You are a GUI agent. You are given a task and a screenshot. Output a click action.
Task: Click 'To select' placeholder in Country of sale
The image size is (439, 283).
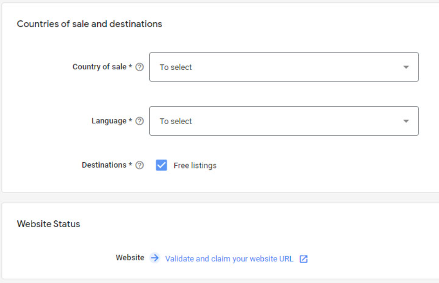[x=176, y=67]
